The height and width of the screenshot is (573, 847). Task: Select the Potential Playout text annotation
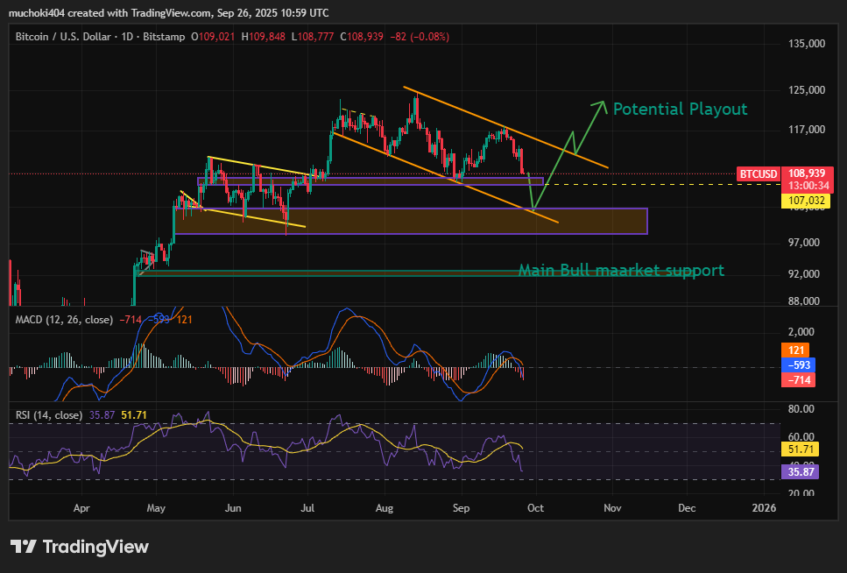(680, 109)
